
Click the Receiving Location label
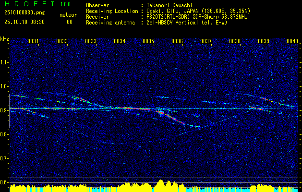click(112, 11)
